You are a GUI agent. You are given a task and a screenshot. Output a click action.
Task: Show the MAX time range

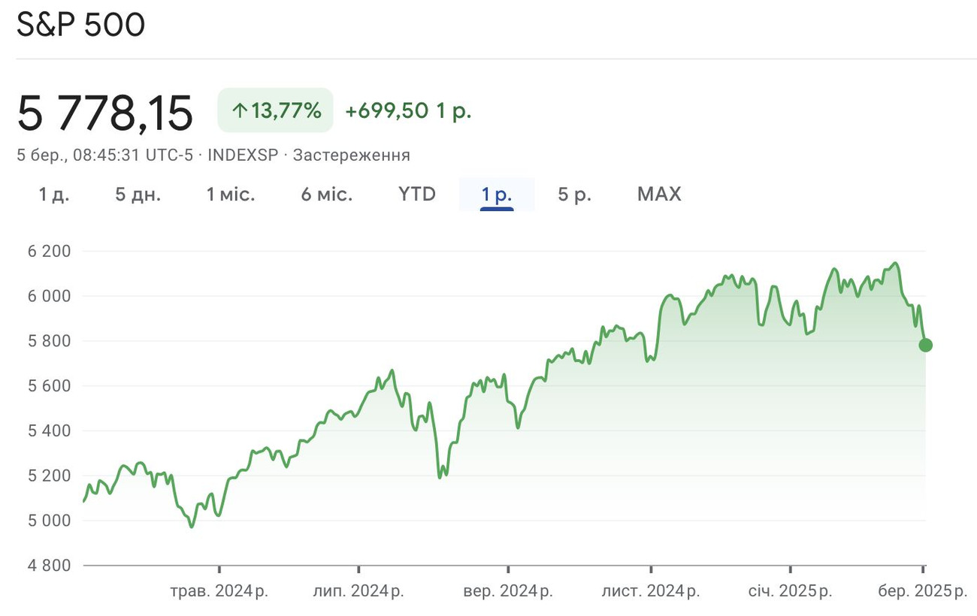click(x=659, y=195)
